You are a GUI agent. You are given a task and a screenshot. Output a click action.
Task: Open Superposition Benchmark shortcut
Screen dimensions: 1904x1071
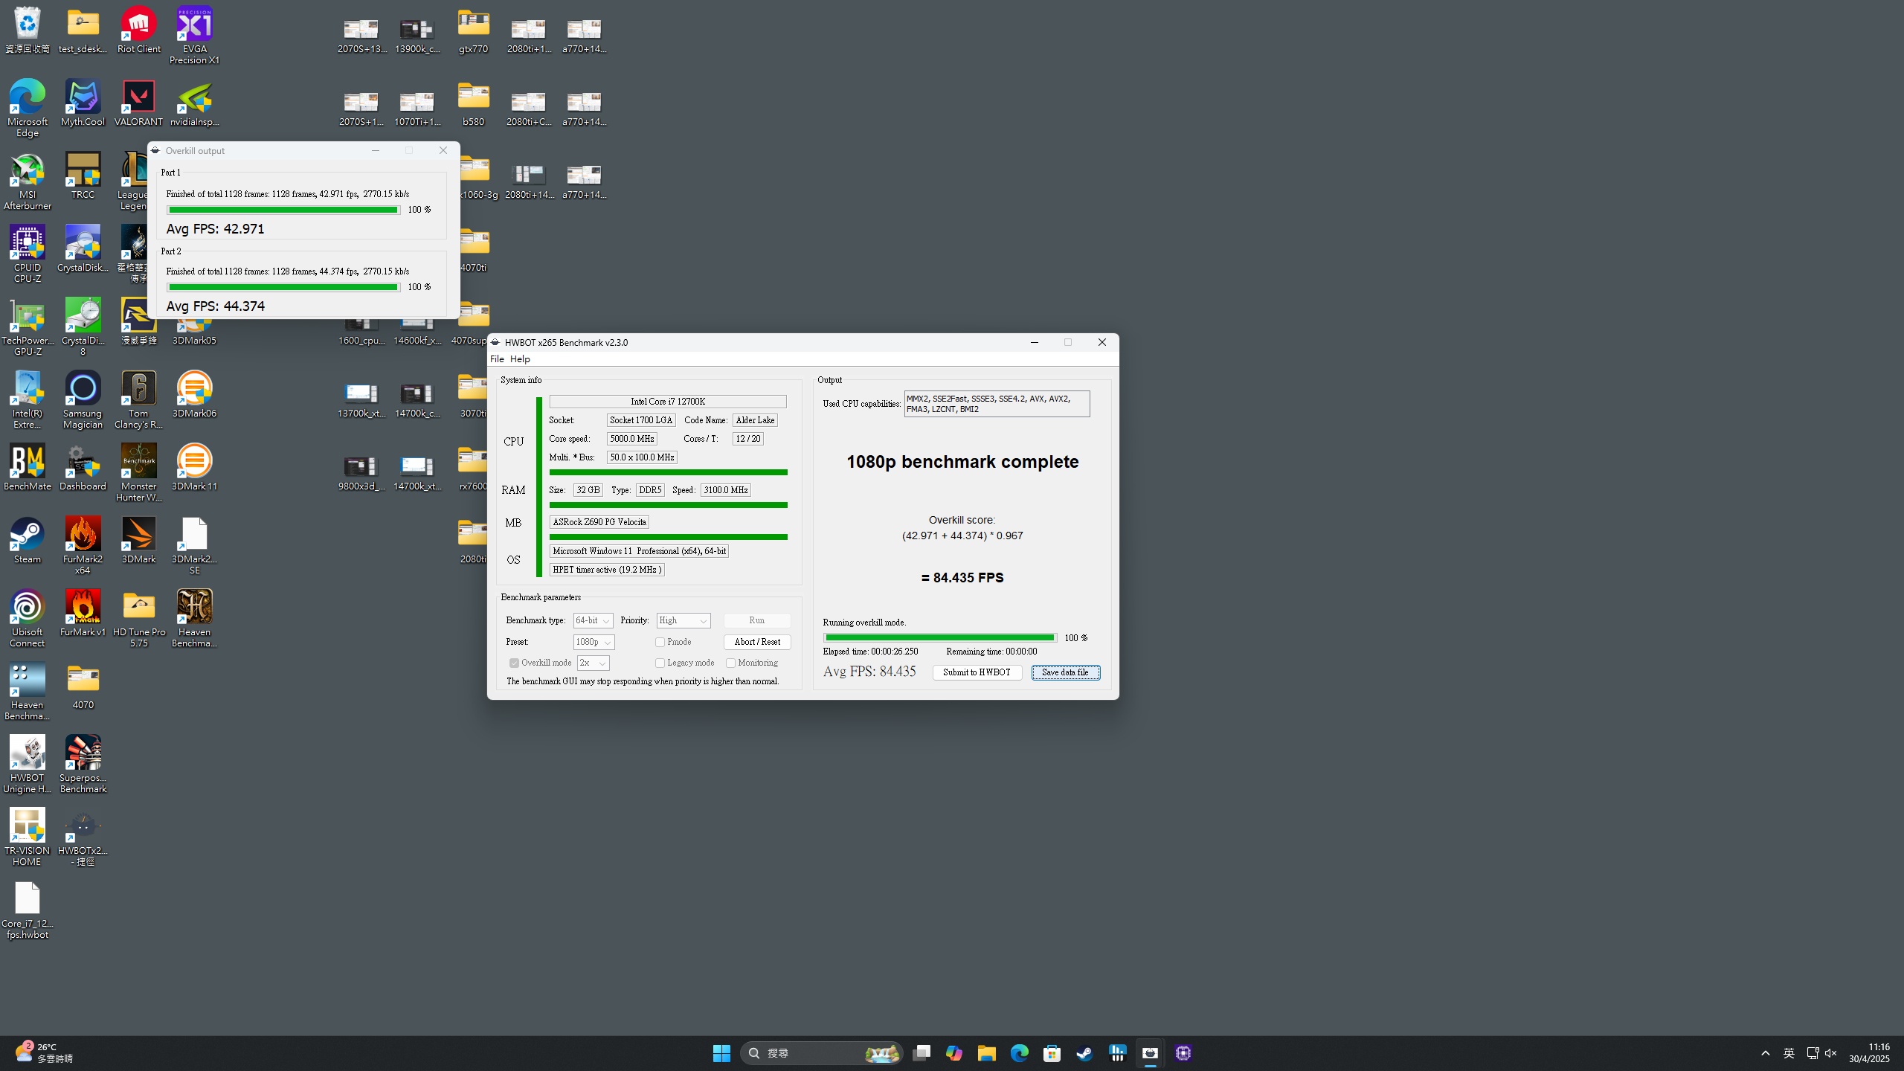tap(83, 765)
